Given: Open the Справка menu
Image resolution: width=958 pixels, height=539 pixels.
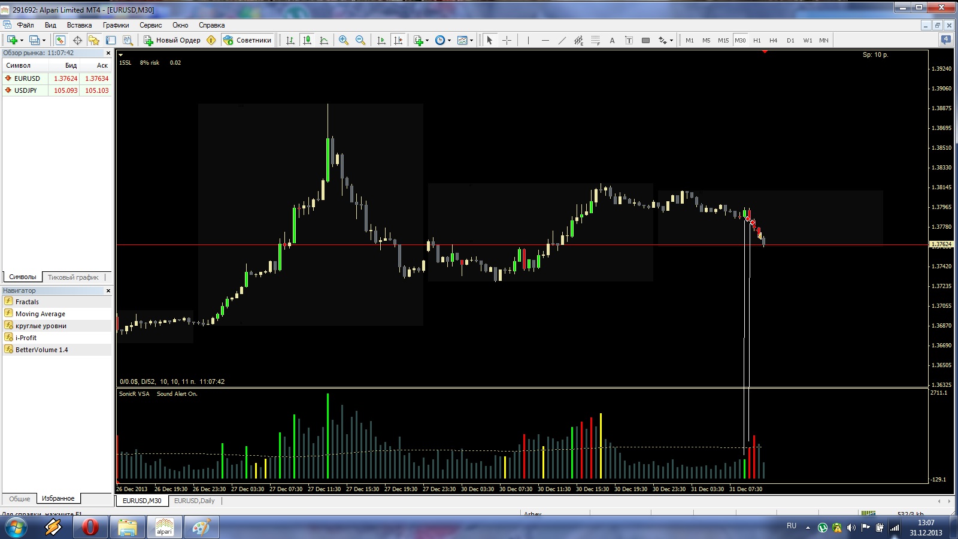Looking at the screenshot, I should [211, 25].
